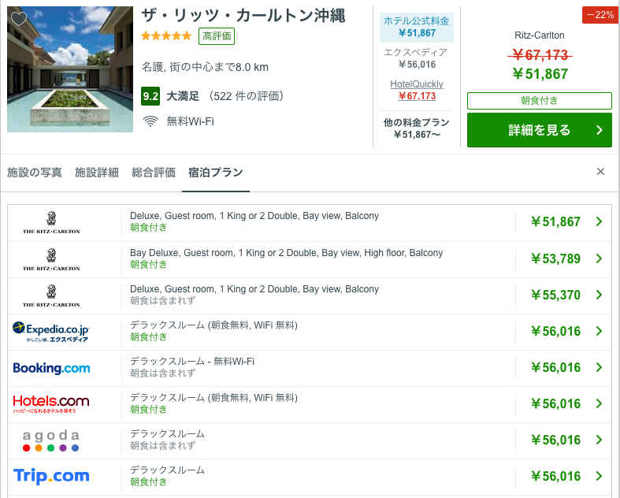This screenshot has height=498, width=620.
Task: Click Bay Deluxe High floor room description
Action: pos(286,253)
